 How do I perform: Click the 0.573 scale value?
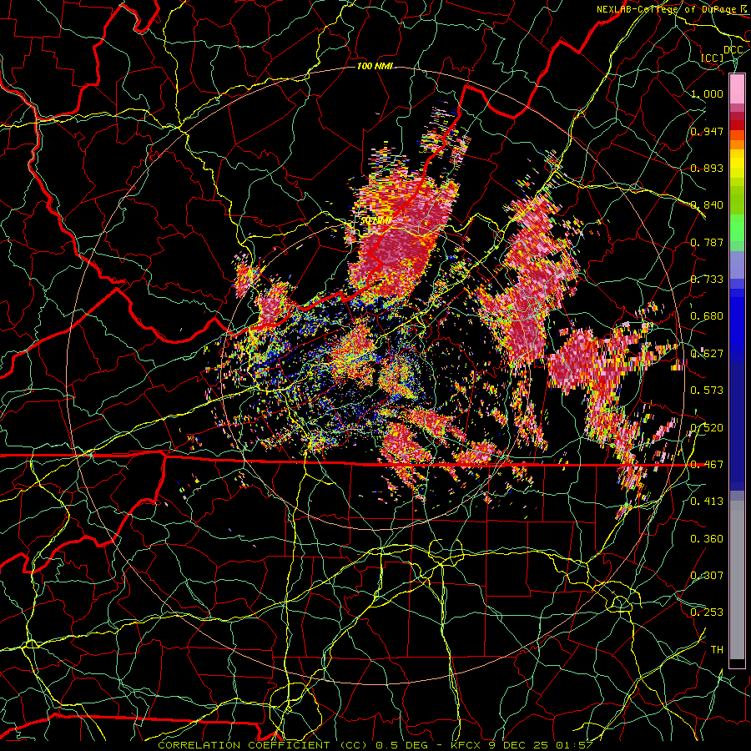[707, 391]
